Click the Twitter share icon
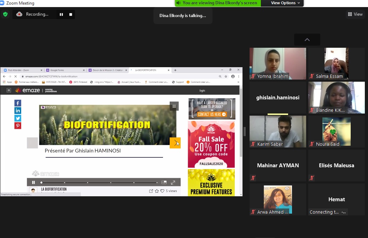 click(18, 118)
